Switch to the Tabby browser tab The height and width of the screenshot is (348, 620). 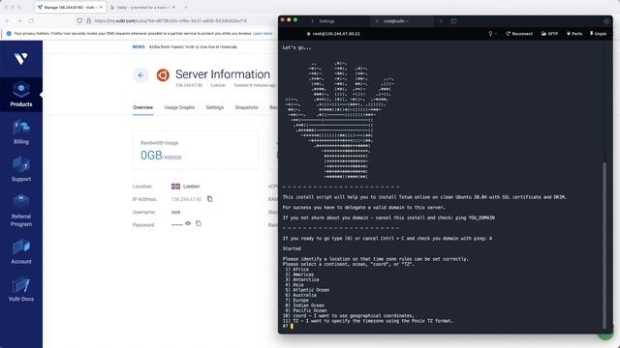tap(142, 7)
